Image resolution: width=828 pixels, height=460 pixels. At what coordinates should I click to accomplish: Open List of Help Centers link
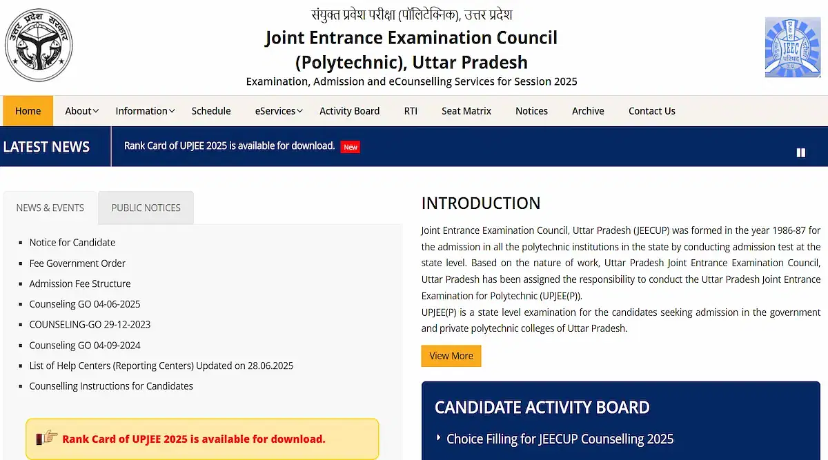point(161,366)
